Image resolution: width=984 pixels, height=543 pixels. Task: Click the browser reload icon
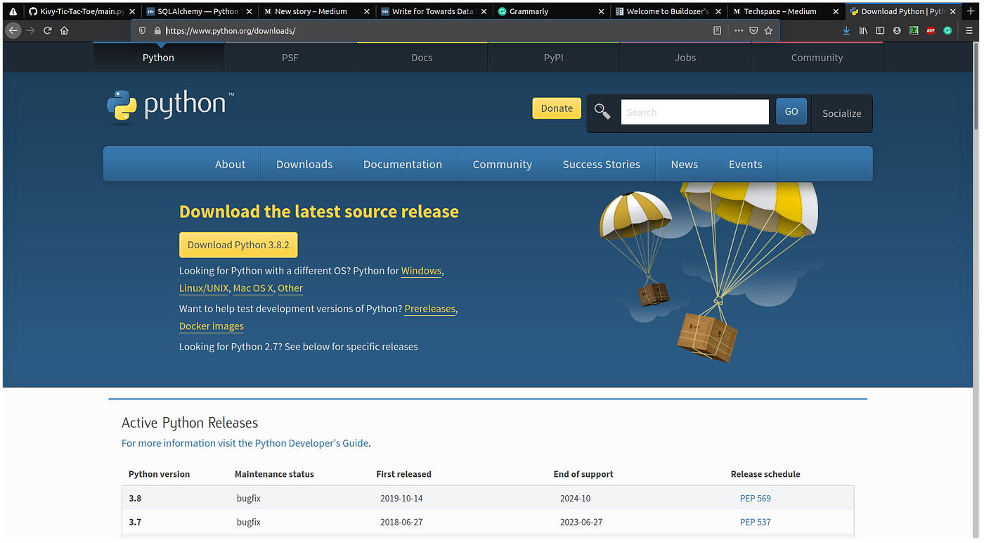(x=48, y=31)
